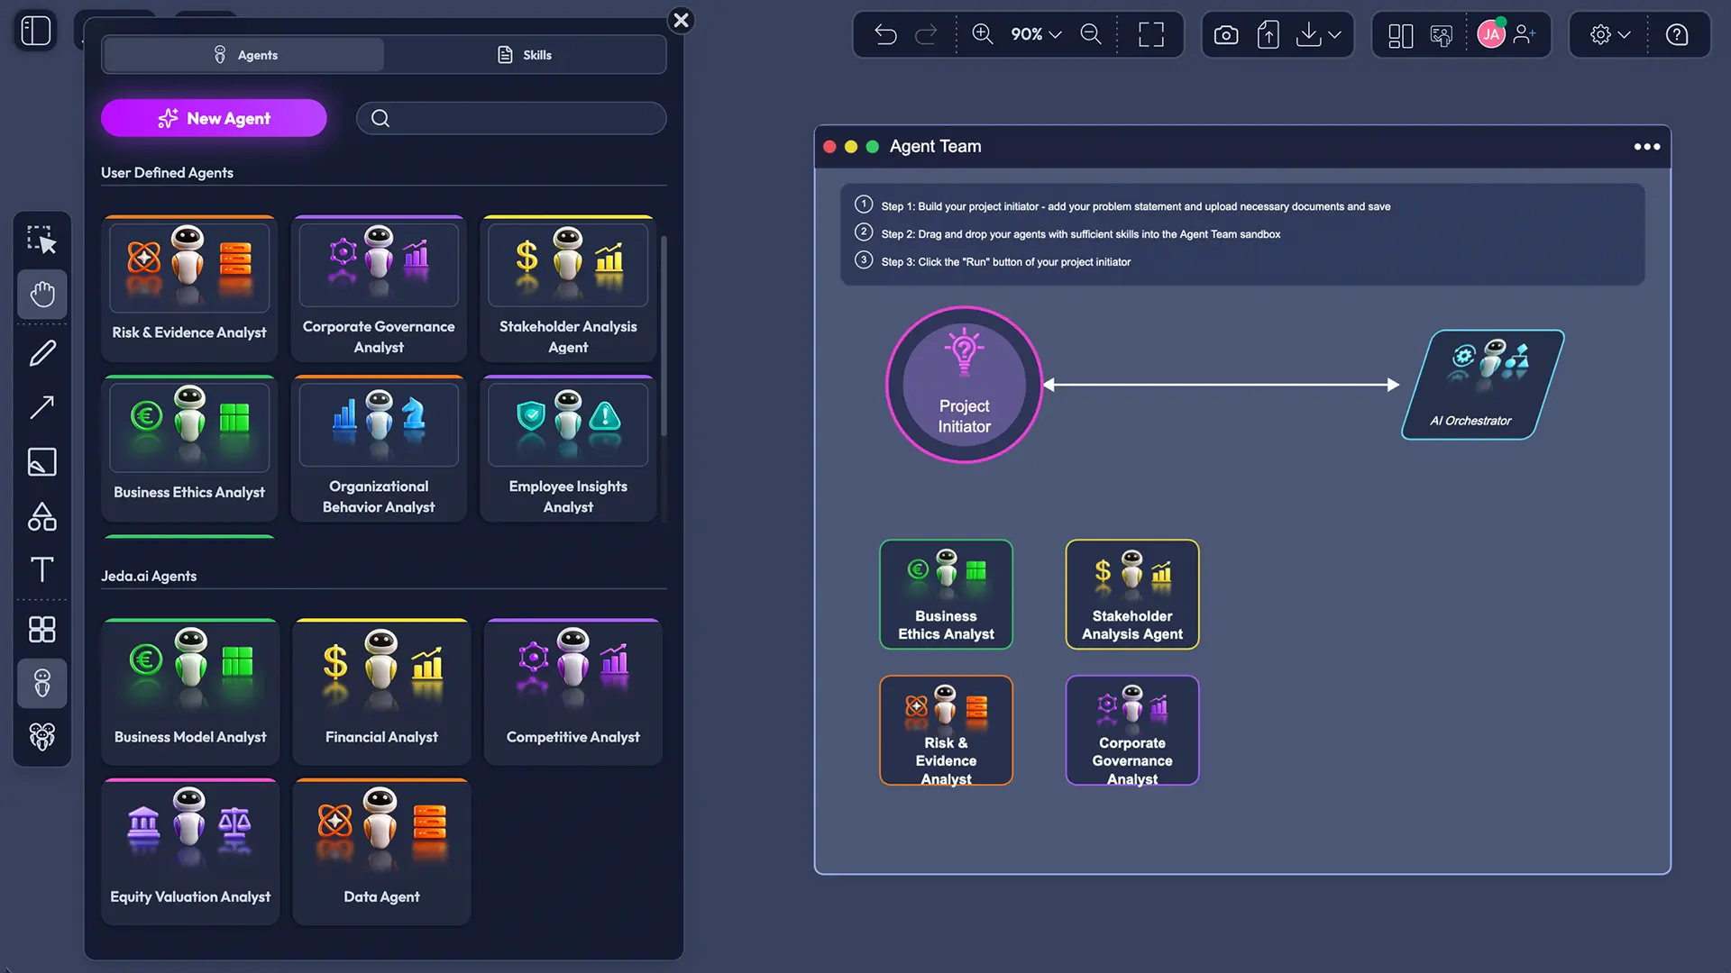Expand the settings gear dropdown

(1610, 34)
